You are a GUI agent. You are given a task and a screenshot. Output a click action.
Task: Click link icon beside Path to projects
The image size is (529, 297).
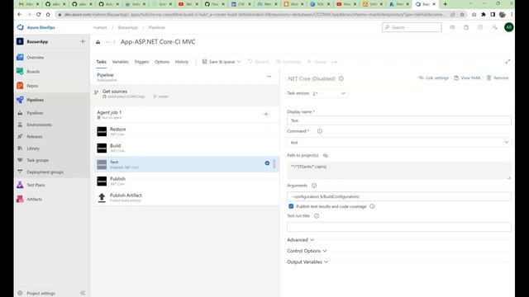(325, 155)
